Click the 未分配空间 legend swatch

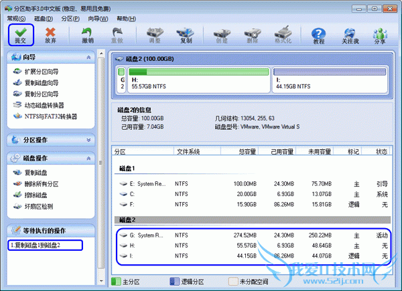(233, 282)
